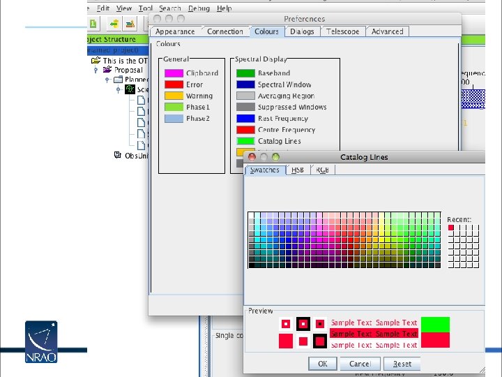The height and width of the screenshot is (377, 502).
Task: Click the Rest Frequency blue swatch
Action: click(x=245, y=119)
